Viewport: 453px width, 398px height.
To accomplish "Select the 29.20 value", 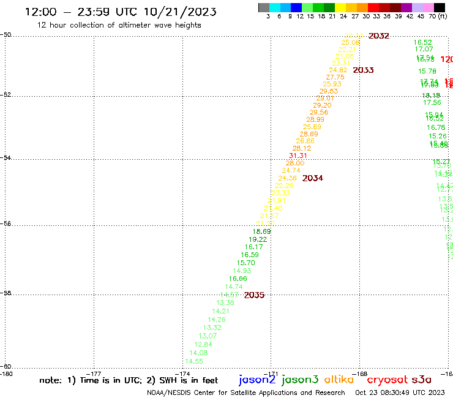I will tap(322, 105).
